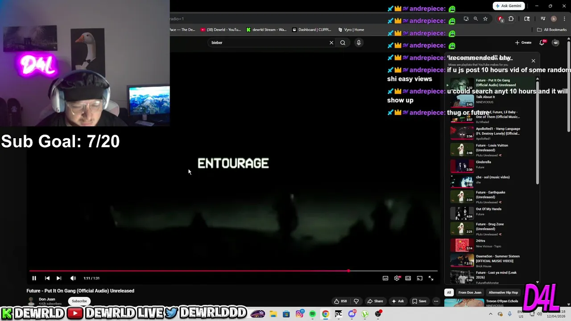This screenshot has width=571, height=321.
Task: Dislike the video with thumbs down
Action: tap(356, 301)
